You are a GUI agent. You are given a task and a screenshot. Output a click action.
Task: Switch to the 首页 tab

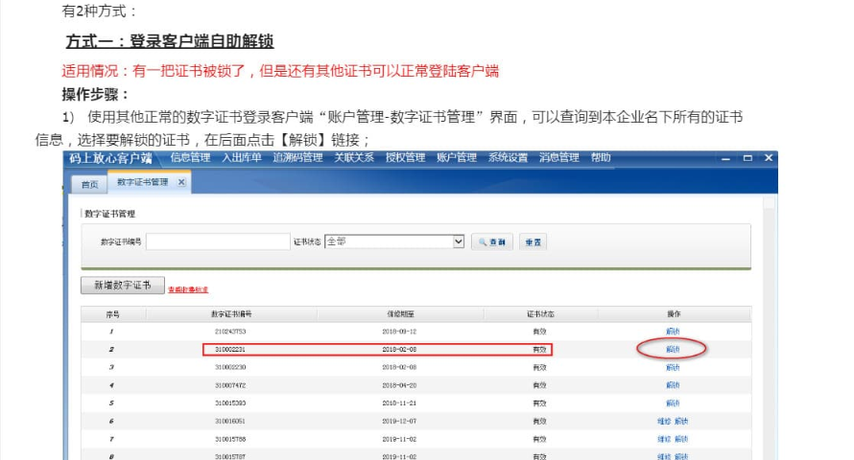coord(90,184)
